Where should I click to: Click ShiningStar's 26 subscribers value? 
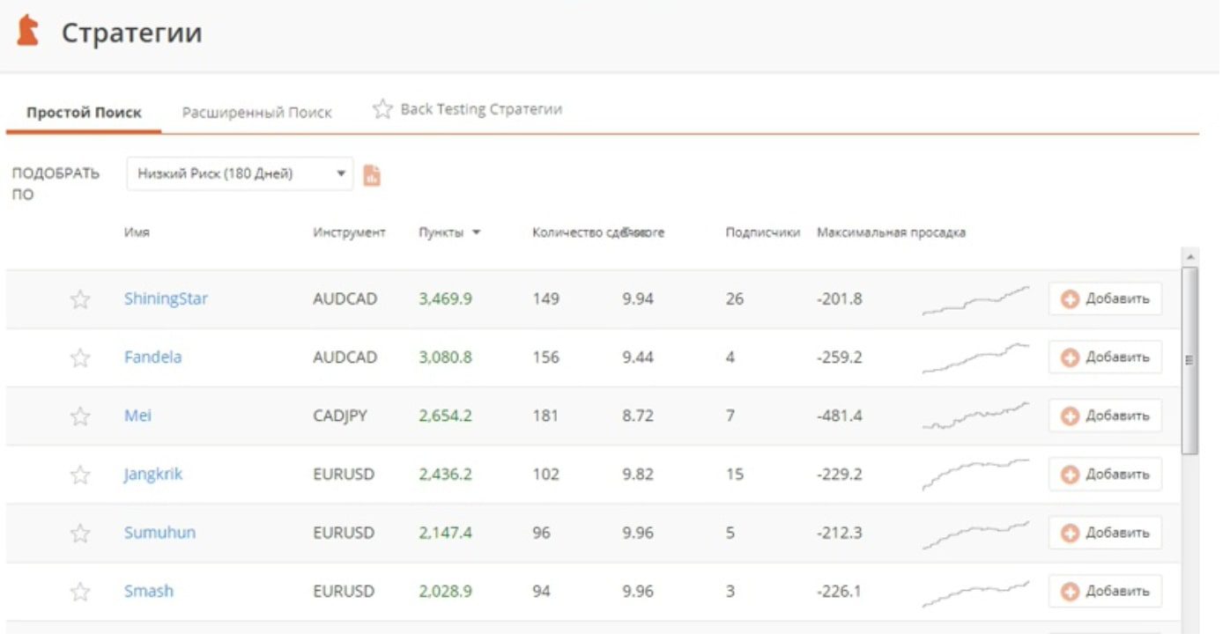(x=734, y=298)
